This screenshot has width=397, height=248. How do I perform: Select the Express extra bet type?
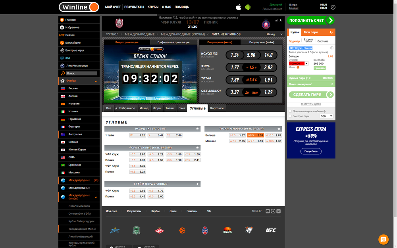click(308, 40)
